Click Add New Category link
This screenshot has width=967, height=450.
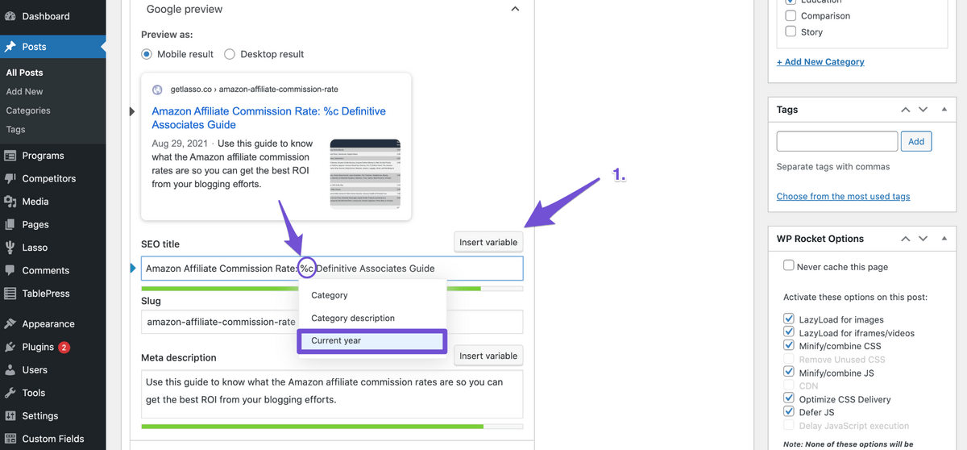(820, 61)
